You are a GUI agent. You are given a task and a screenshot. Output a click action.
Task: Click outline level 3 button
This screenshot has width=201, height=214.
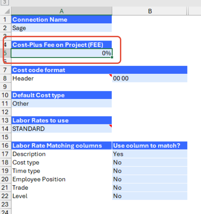tap(5, 2)
